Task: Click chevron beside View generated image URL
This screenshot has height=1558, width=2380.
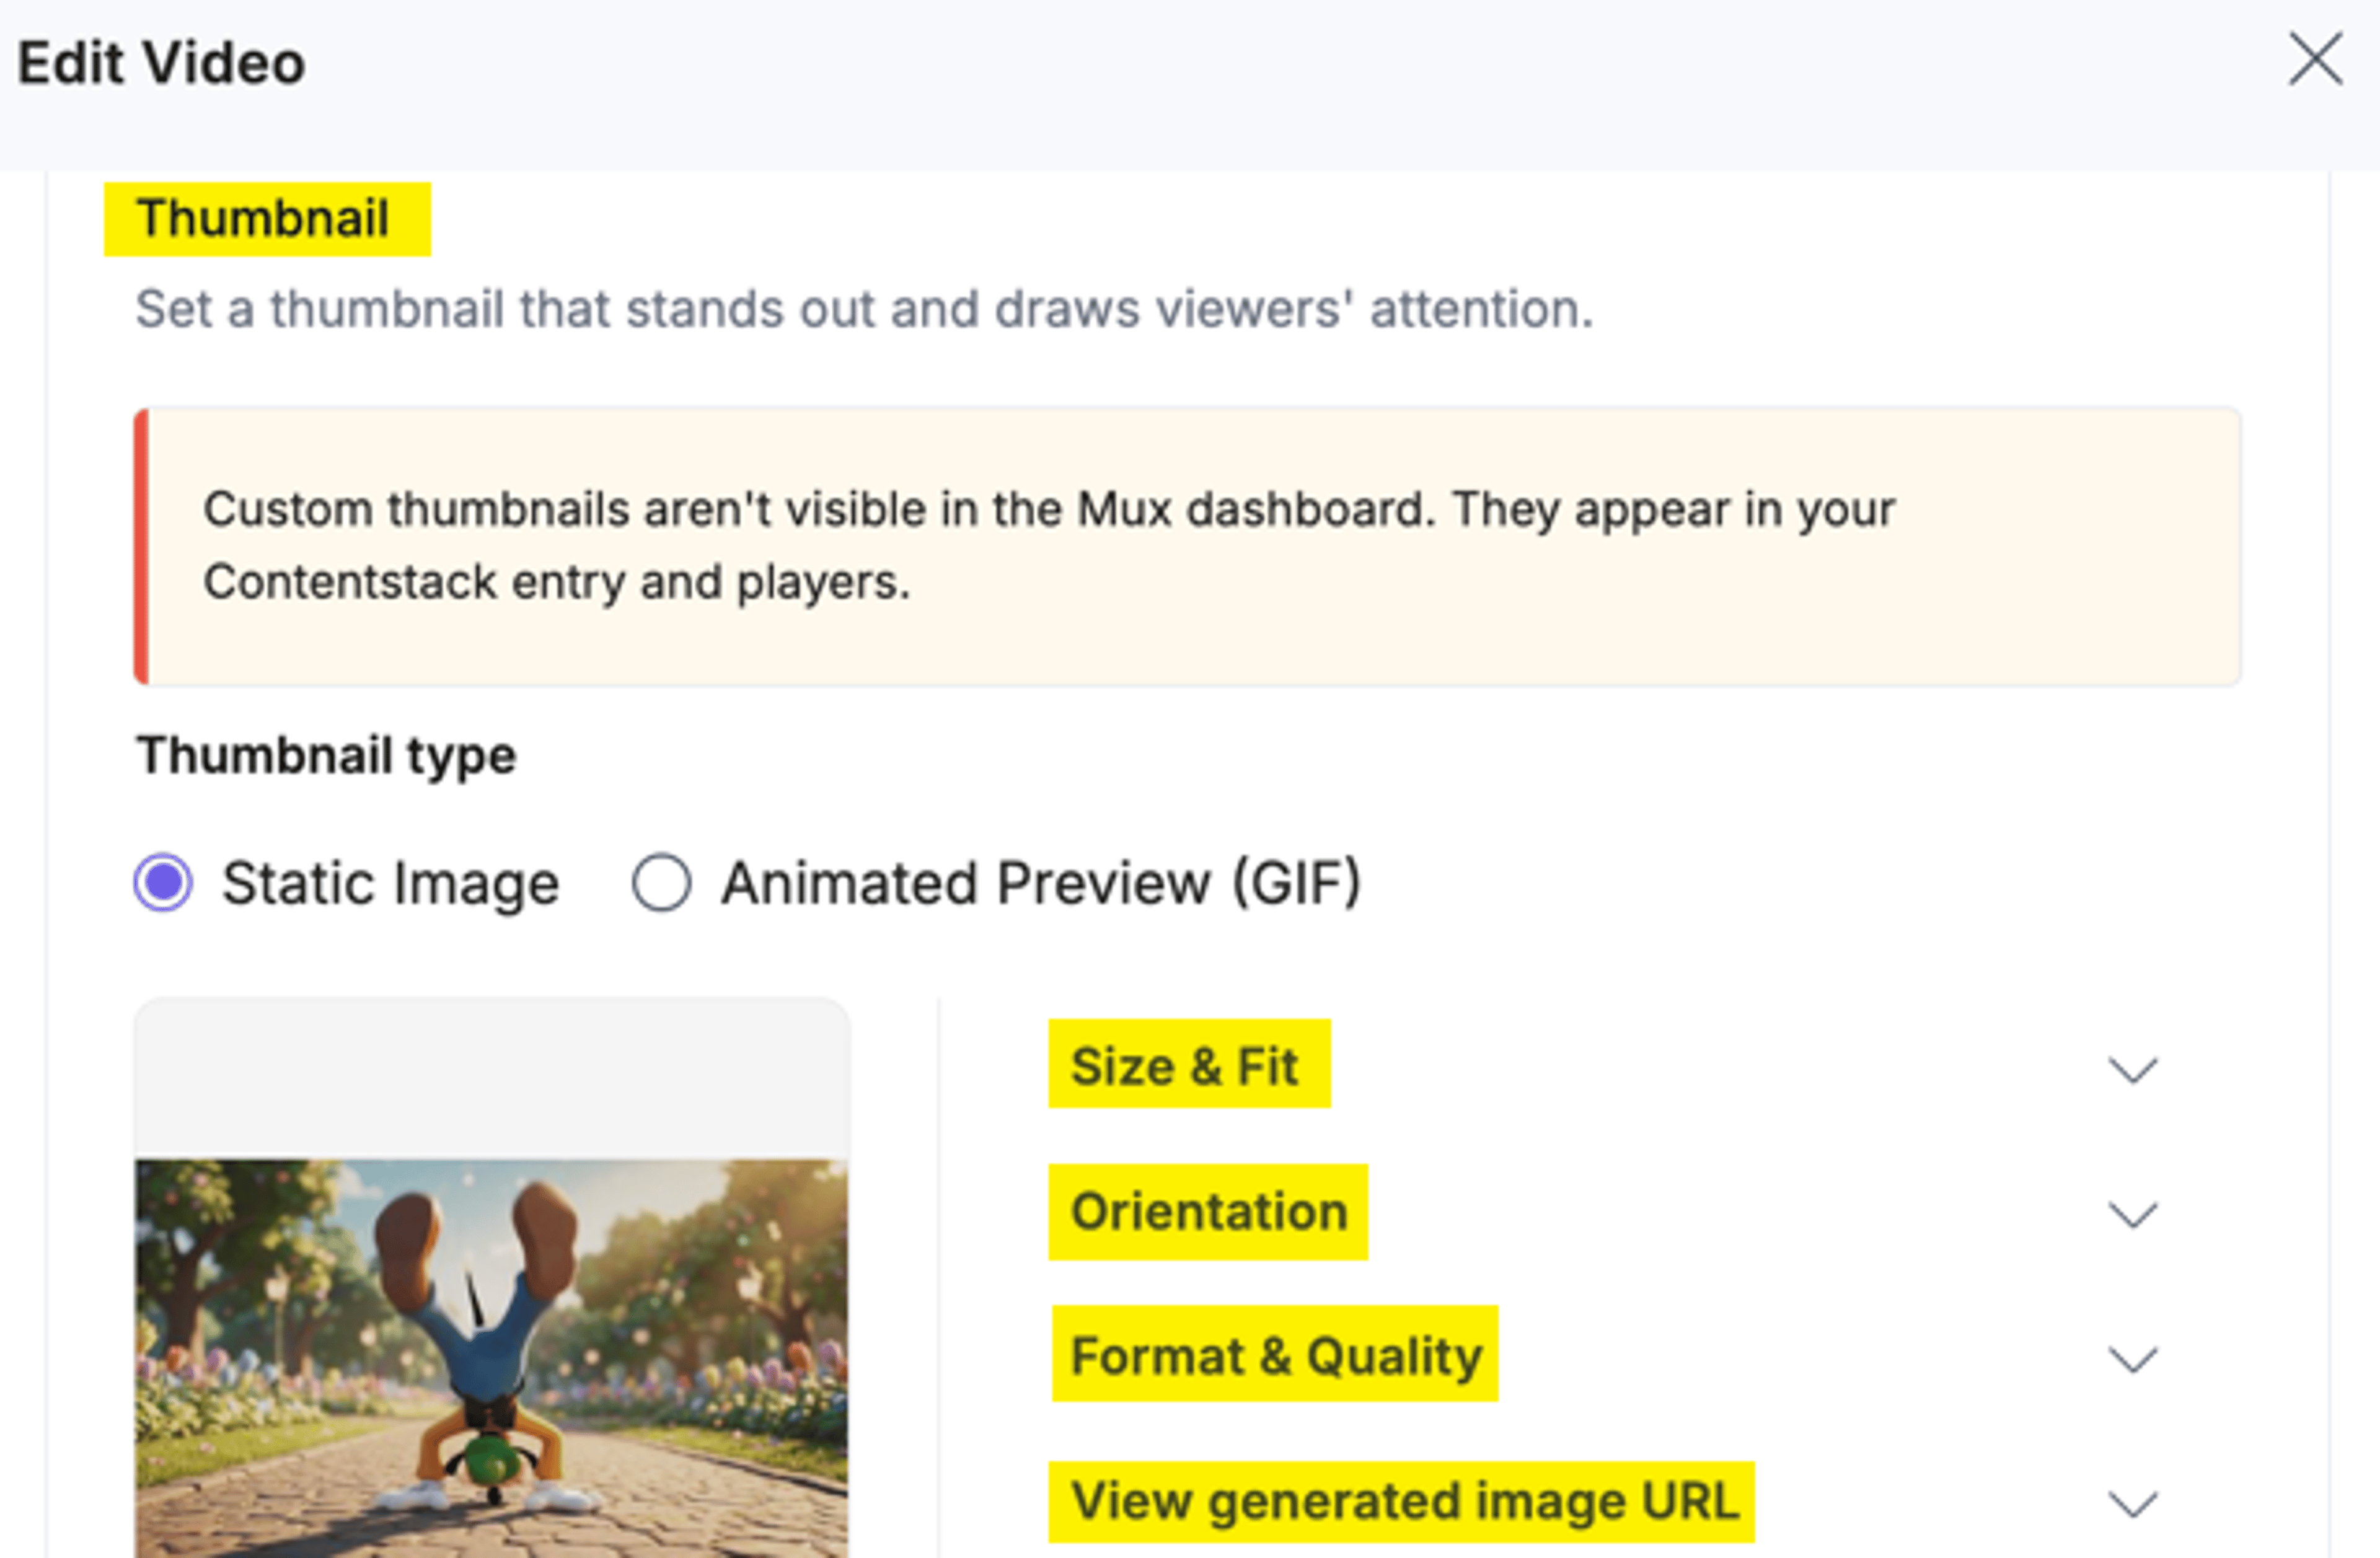Action: tap(2132, 1504)
